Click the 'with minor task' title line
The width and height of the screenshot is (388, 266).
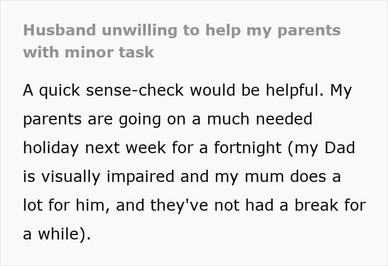[x=88, y=53]
